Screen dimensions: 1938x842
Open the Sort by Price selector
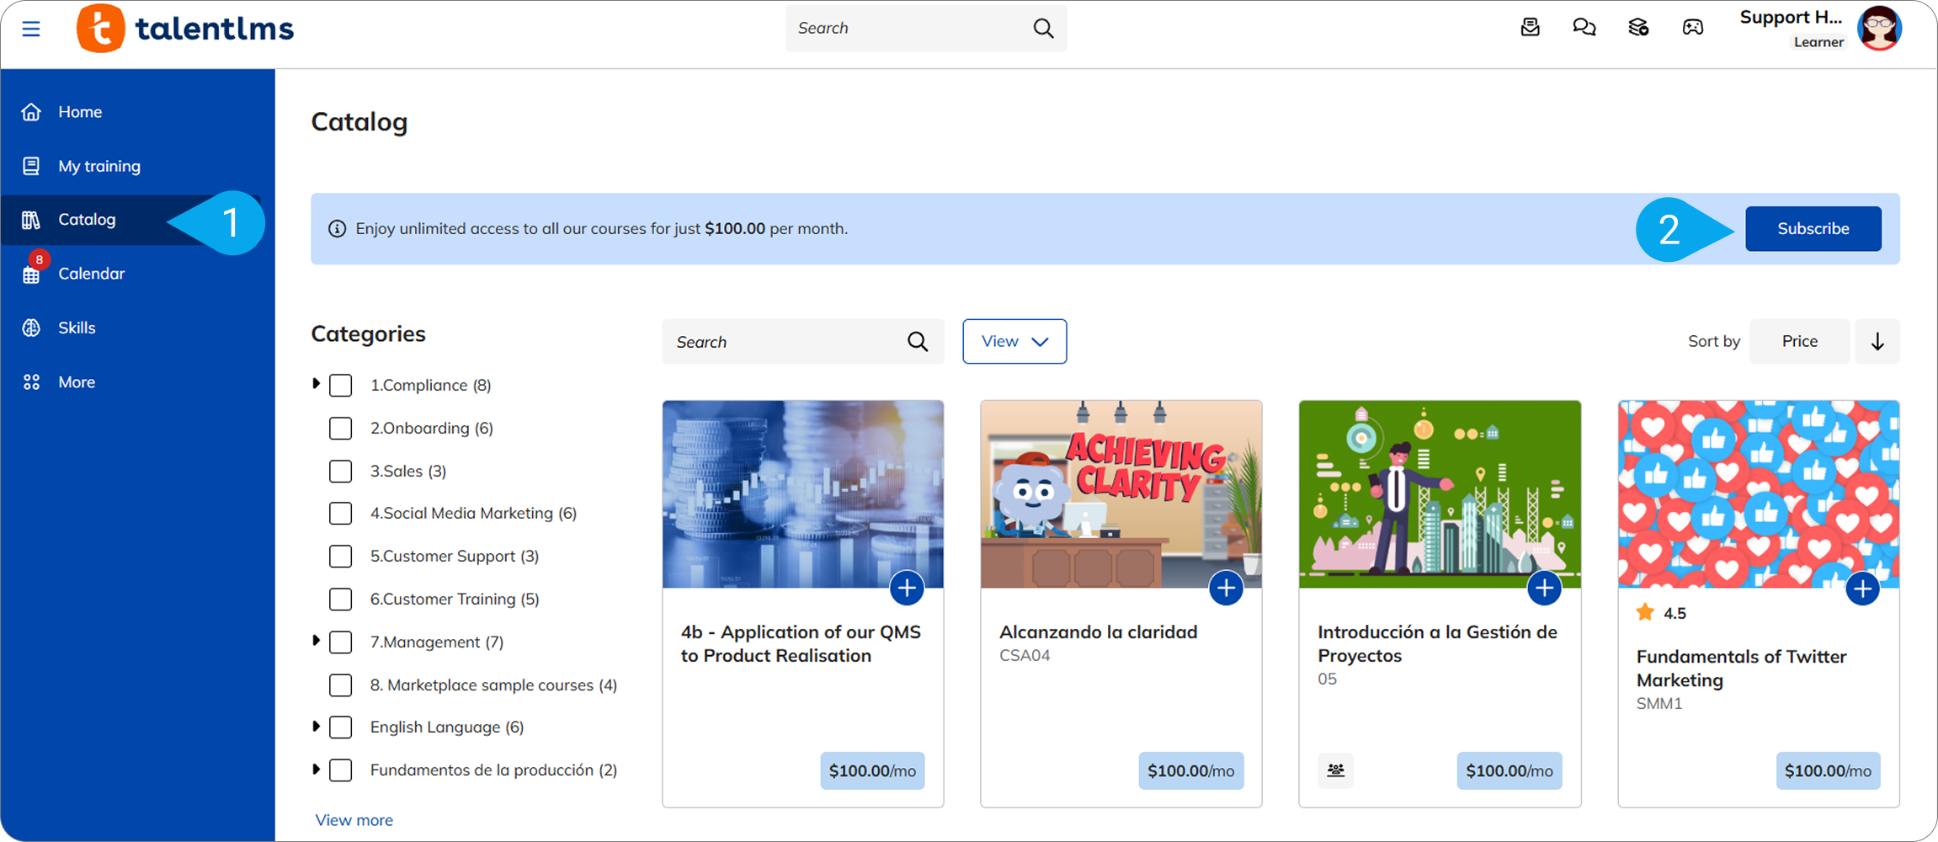[1798, 342]
